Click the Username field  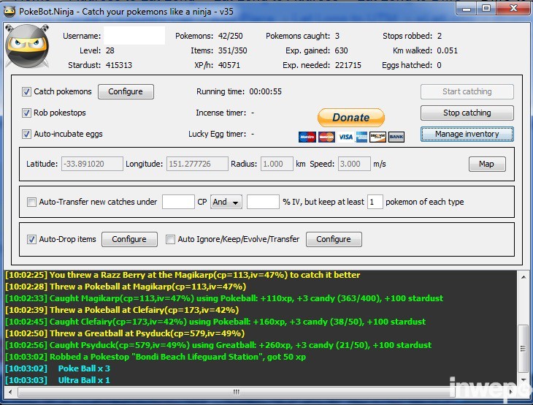134,36
